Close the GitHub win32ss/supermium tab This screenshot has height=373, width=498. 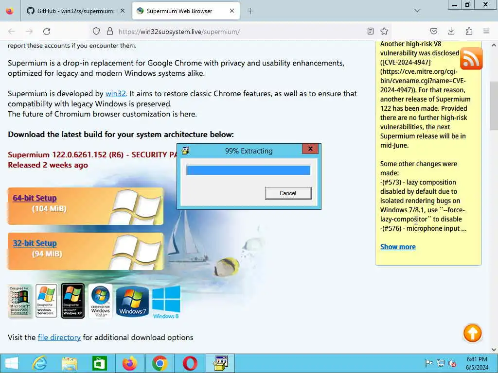pyautogui.click(x=122, y=11)
